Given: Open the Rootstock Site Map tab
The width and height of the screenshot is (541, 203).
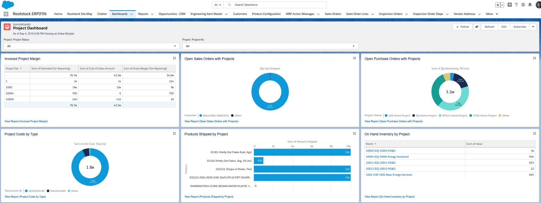Looking at the screenshot, I should pyautogui.click(x=80, y=14).
